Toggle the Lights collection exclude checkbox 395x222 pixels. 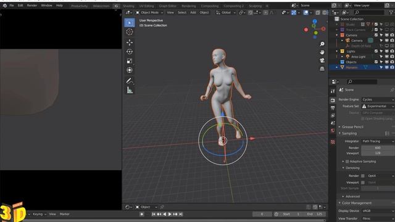click(x=376, y=51)
